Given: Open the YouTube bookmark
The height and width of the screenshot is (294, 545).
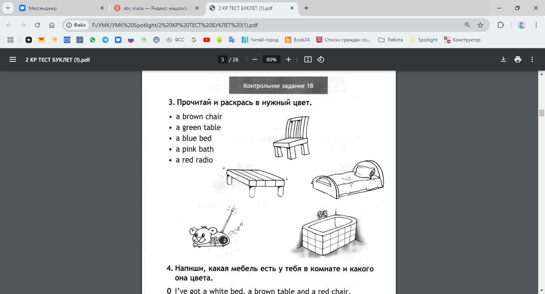Looking at the screenshot, I should tap(207, 40).
